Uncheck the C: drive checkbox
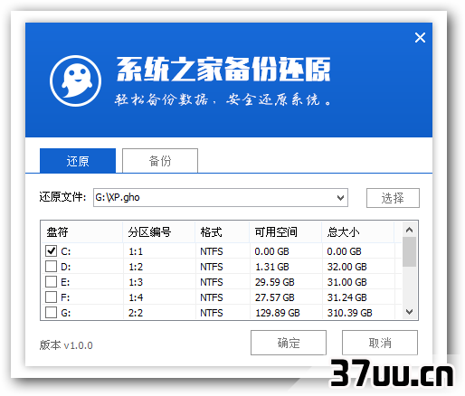Screen dimensions: 465x396 51,250
